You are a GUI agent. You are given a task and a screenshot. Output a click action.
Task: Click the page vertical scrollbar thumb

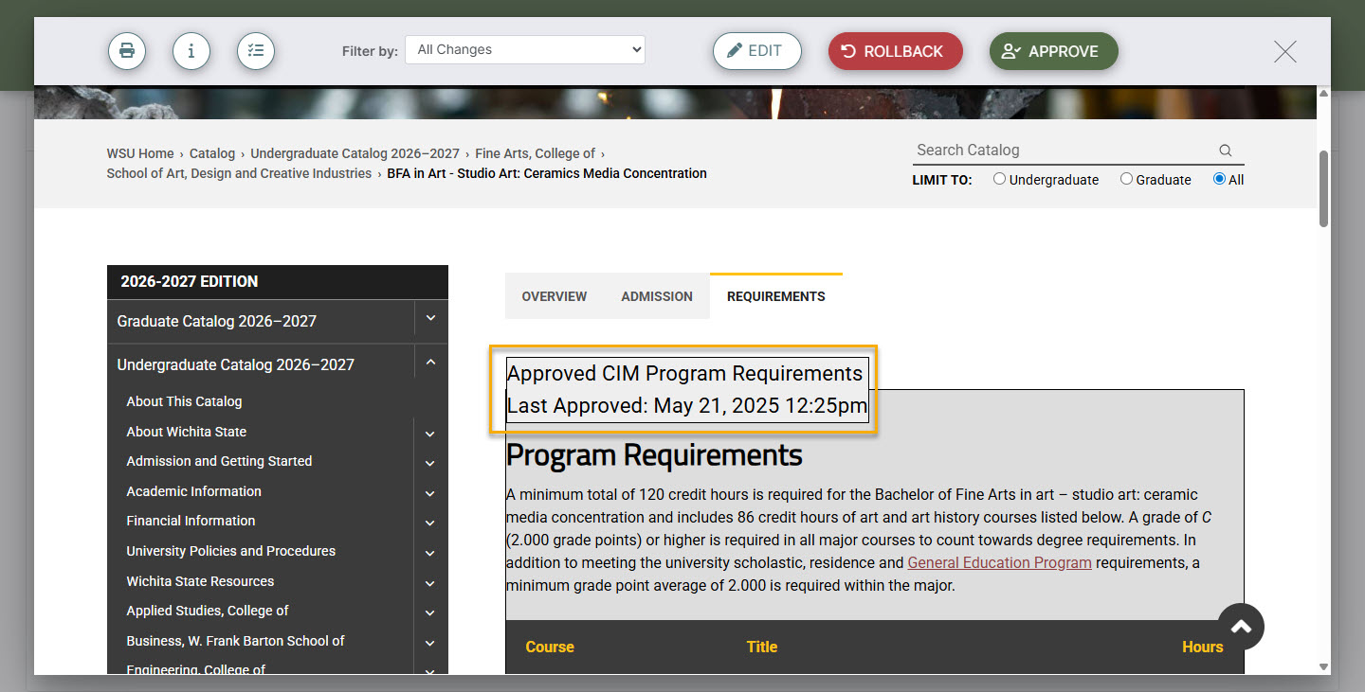coord(1323,187)
